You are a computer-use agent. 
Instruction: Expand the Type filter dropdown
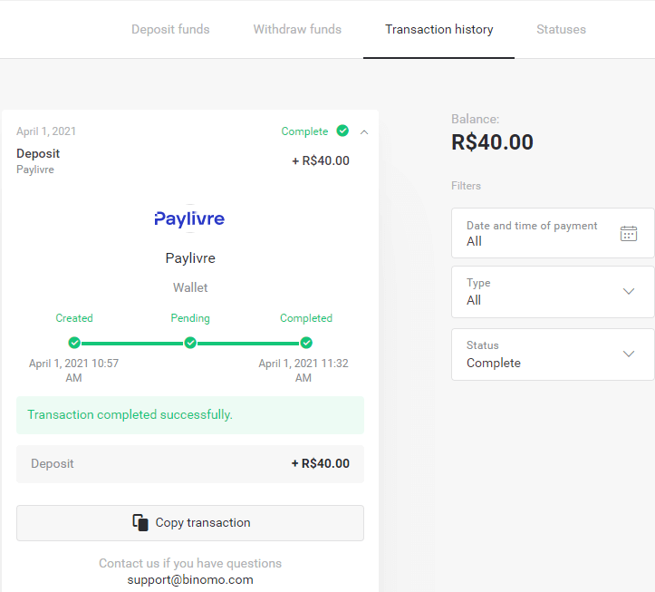pyautogui.click(x=553, y=292)
